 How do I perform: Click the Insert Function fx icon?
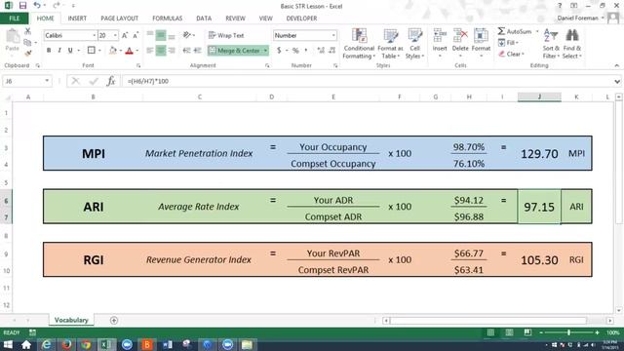click(111, 81)
